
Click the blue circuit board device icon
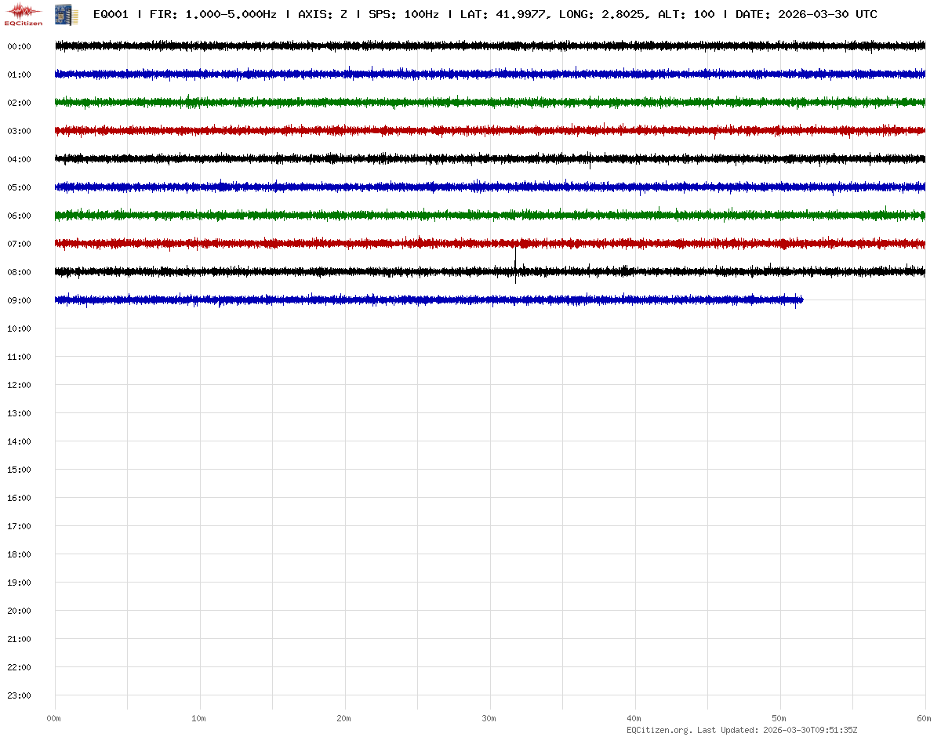click(x=67, y=14)
